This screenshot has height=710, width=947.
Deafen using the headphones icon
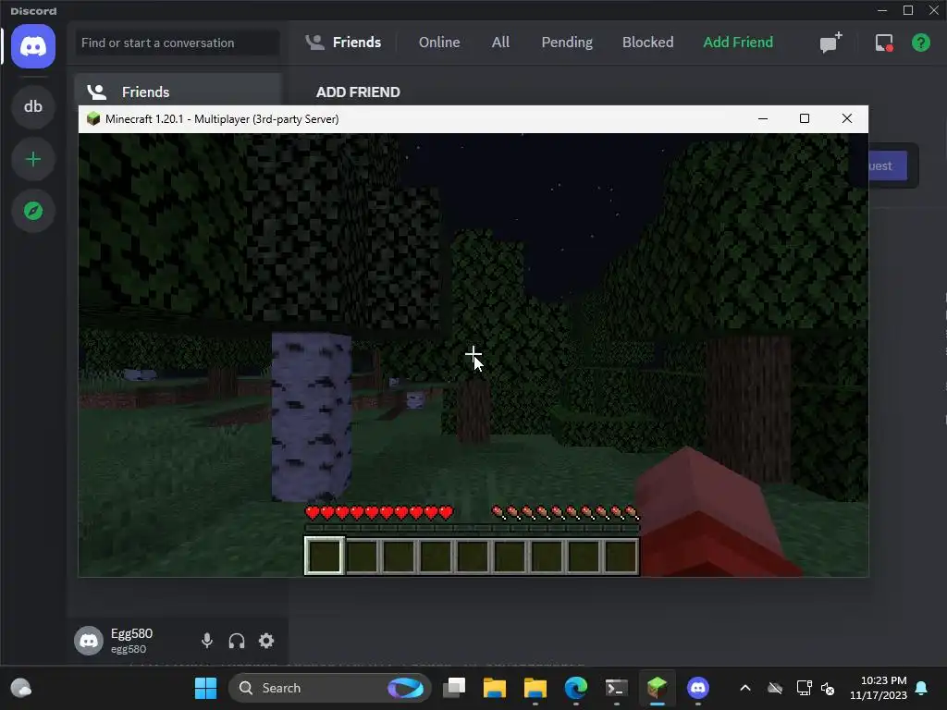tap(237, 641)
